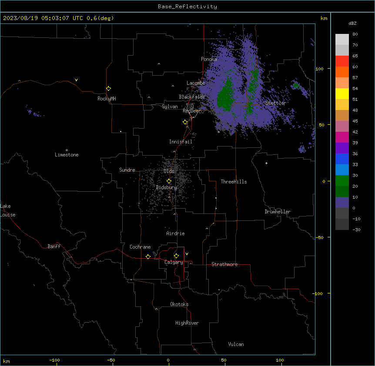The height and width of the screenshot is (366, 375).
Task: Select the white 80 dBZ legend swatch
Action: [x=342, y=39]
